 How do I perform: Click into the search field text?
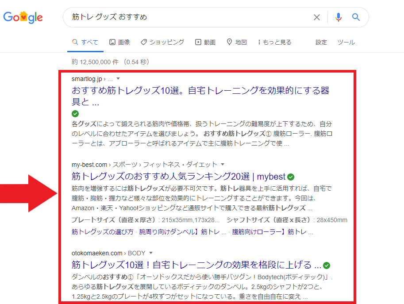(109, 17)
